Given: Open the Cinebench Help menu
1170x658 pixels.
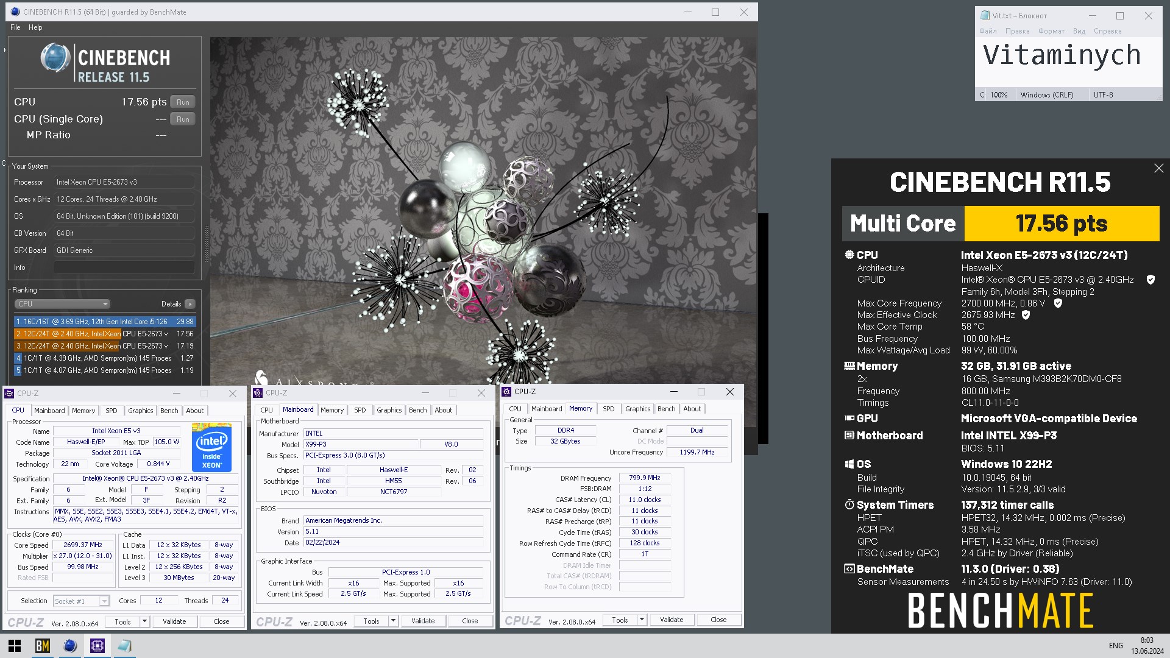Looking at the screenshot, I should coord(35,27).
